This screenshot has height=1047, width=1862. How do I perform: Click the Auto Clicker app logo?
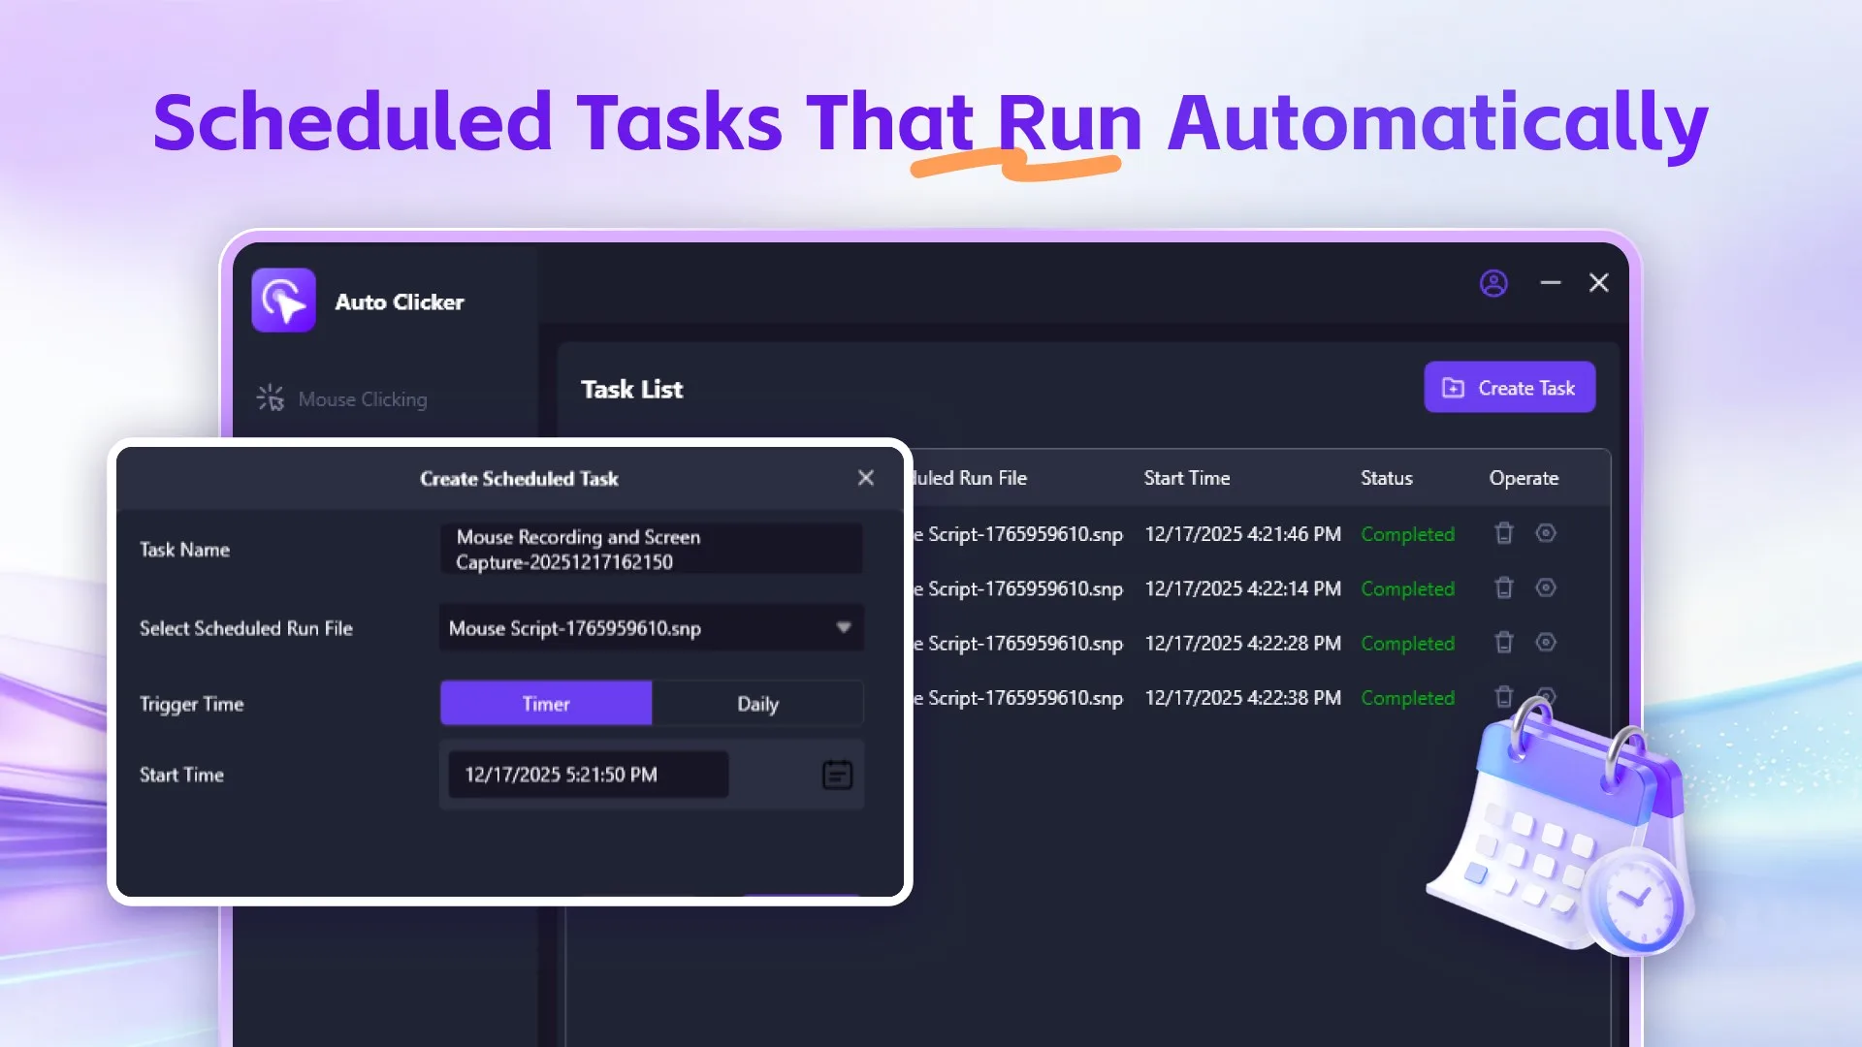(283, 301)
